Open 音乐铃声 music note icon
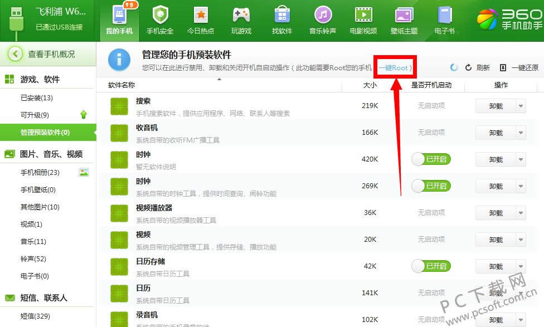 tap(323, 15)
